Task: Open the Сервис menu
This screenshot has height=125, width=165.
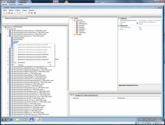Action: (x=24, y=10)
